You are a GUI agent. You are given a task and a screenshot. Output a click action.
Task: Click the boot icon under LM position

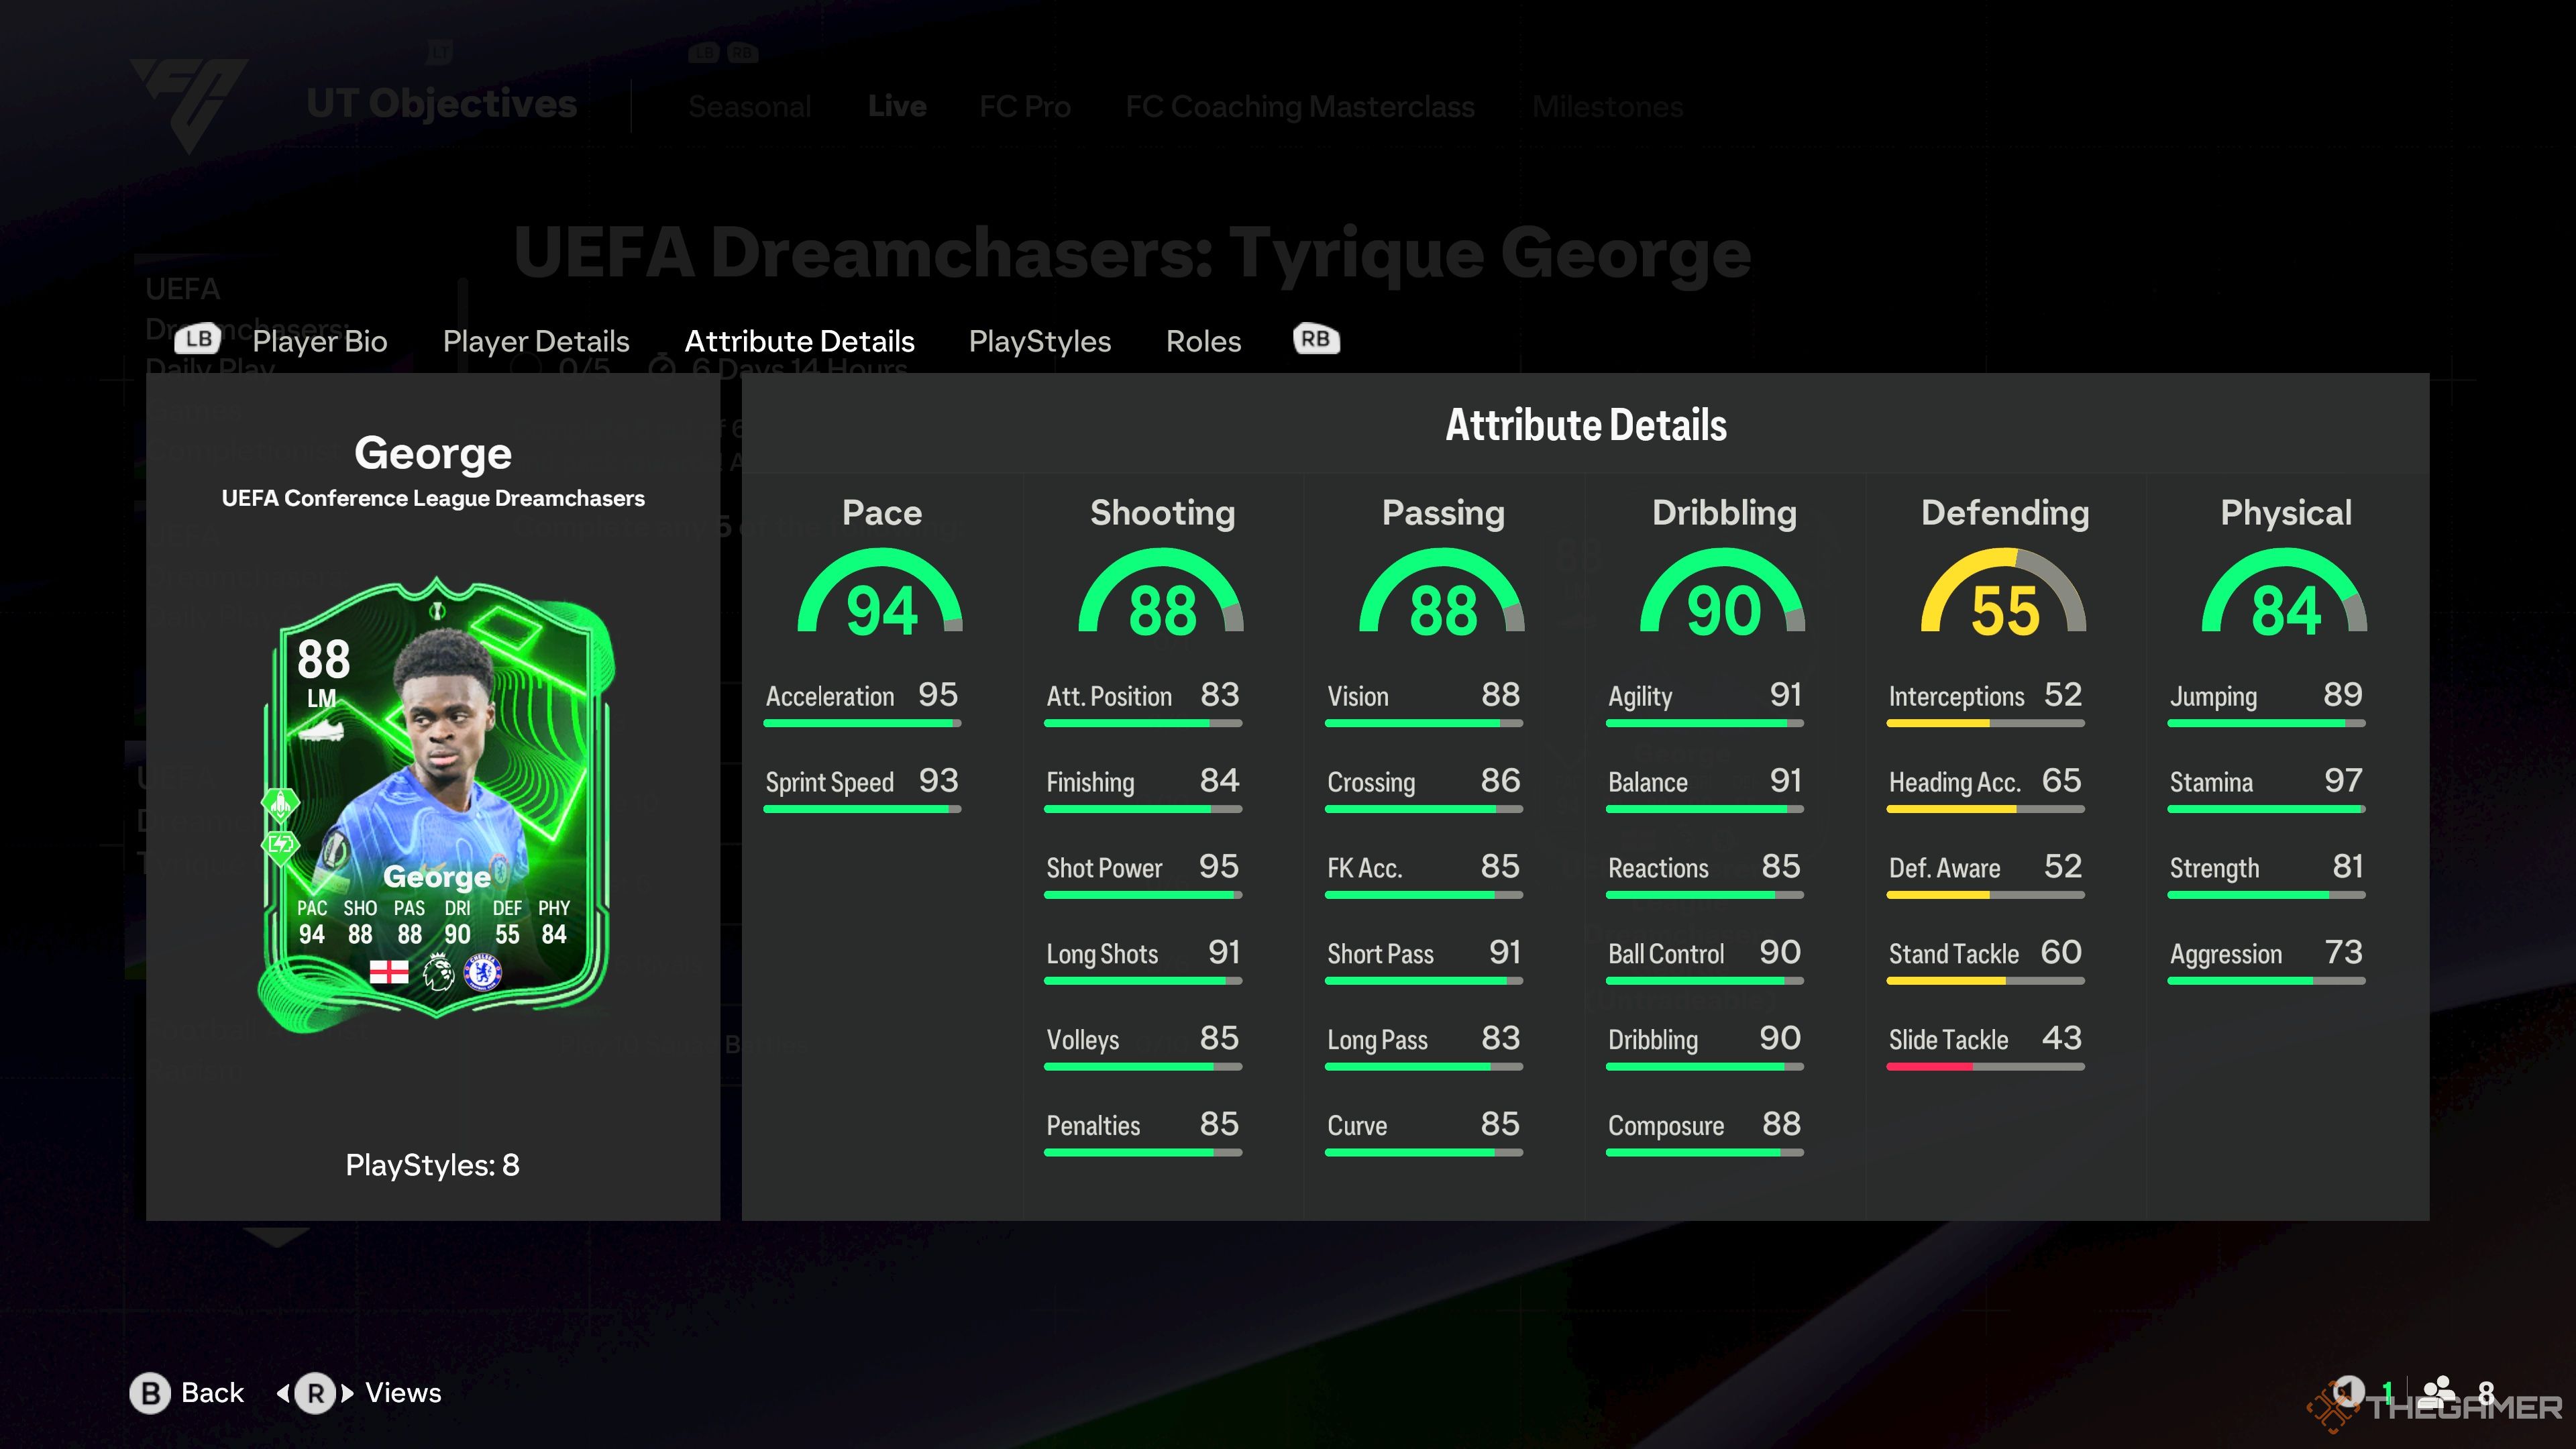pos(321,732)
